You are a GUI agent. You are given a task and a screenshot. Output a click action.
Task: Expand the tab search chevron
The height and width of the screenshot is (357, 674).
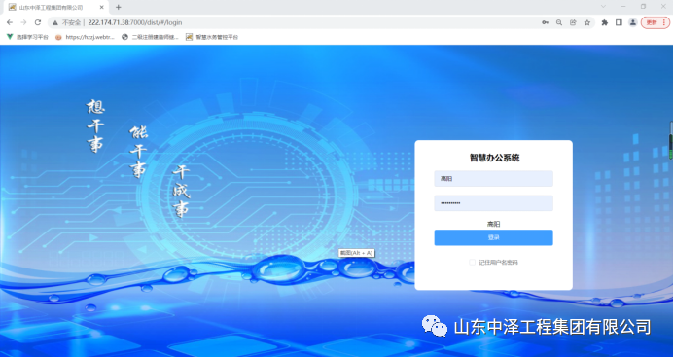tap(603, 7)
